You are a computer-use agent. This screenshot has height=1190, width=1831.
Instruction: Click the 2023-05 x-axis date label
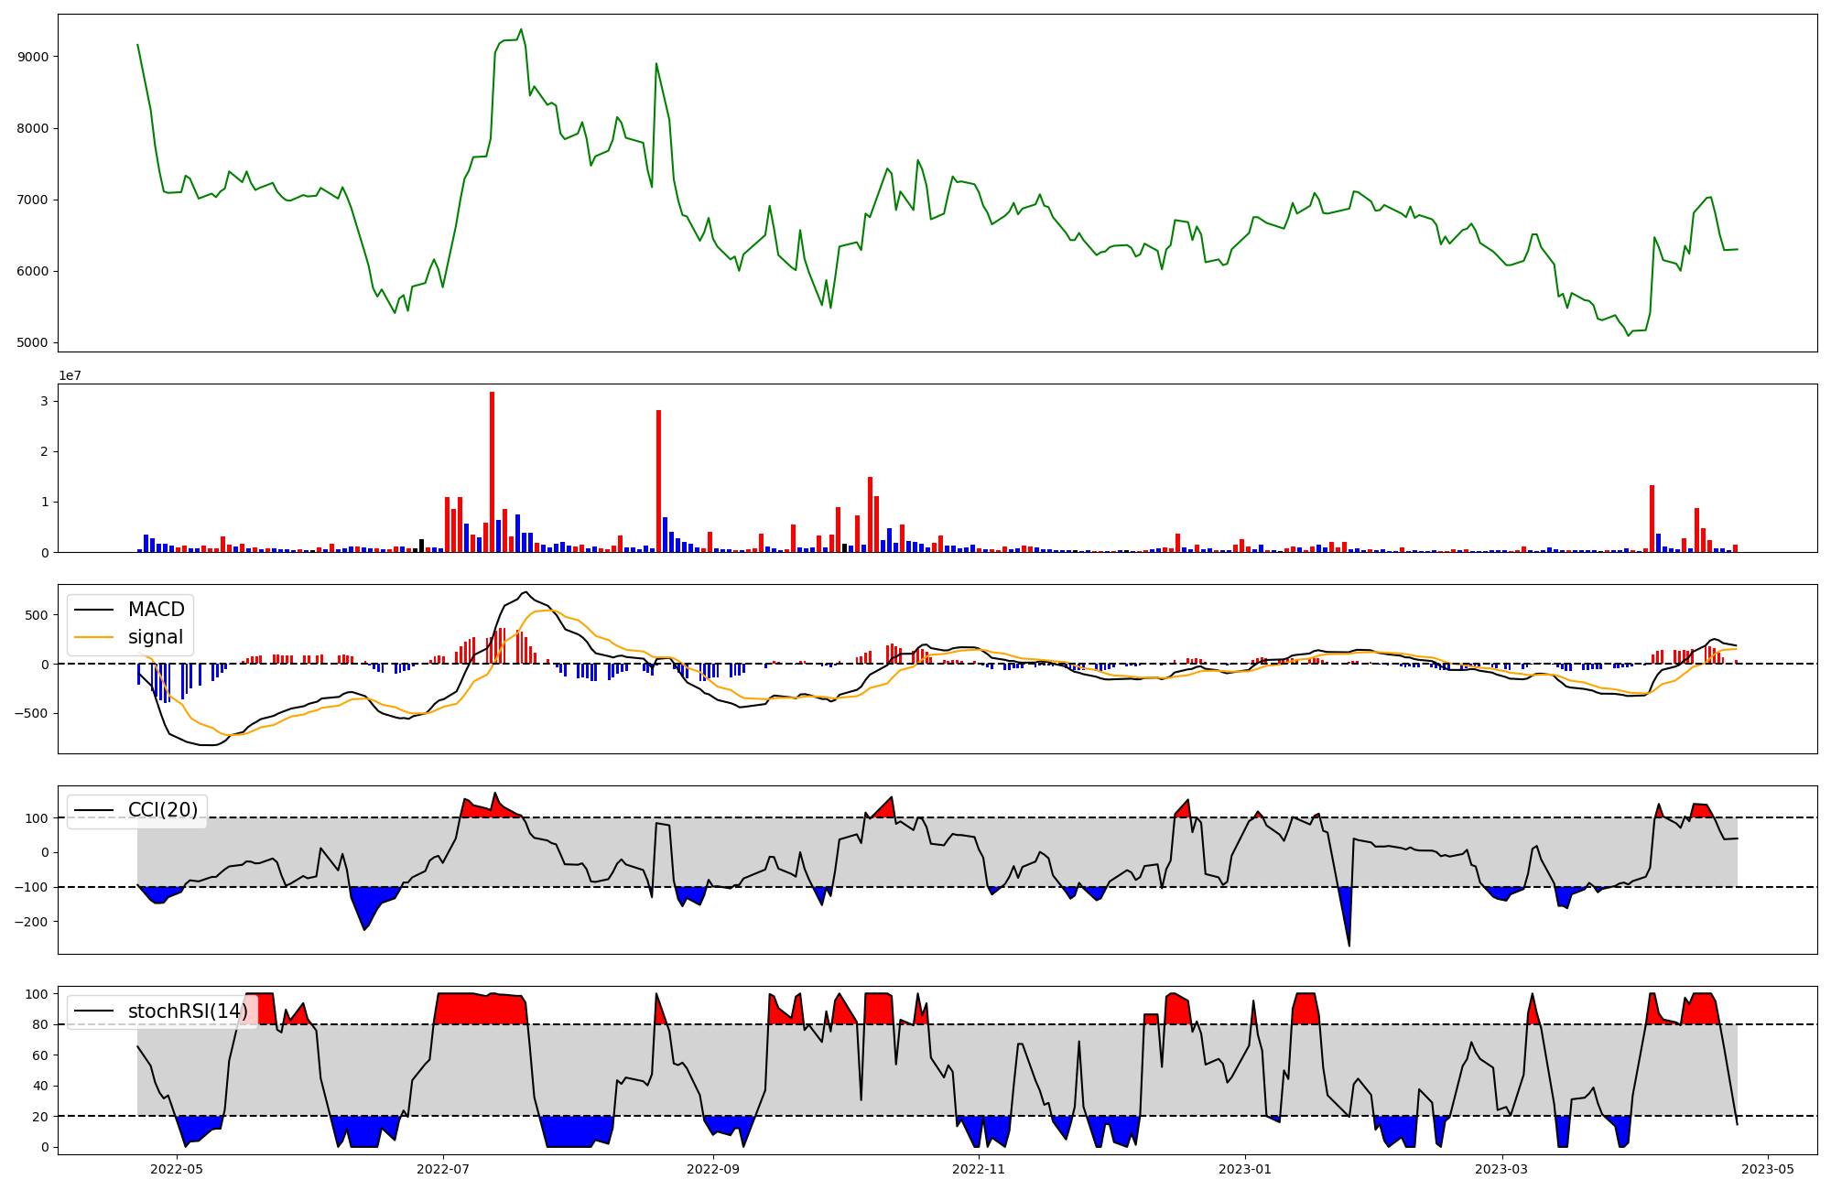1768,1169
